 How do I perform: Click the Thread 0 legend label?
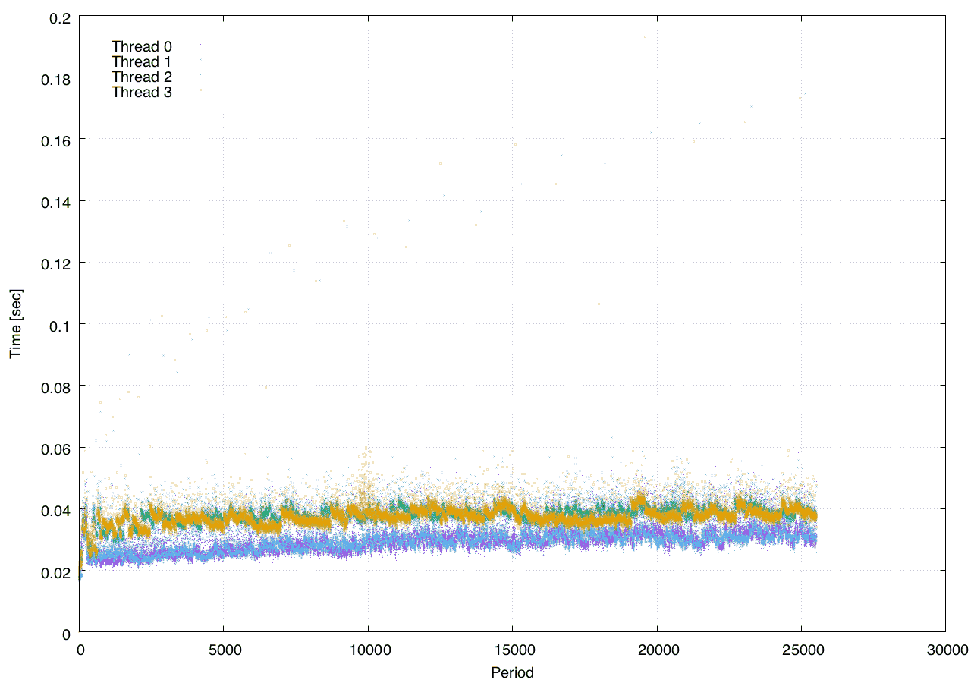[141, 47]
